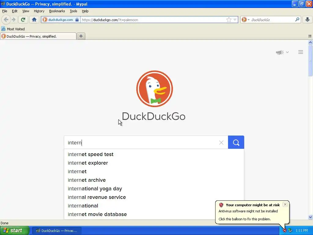313x235 pixels.
Task: Click the Back navigation arrow
Action: [x=6, y=20]
